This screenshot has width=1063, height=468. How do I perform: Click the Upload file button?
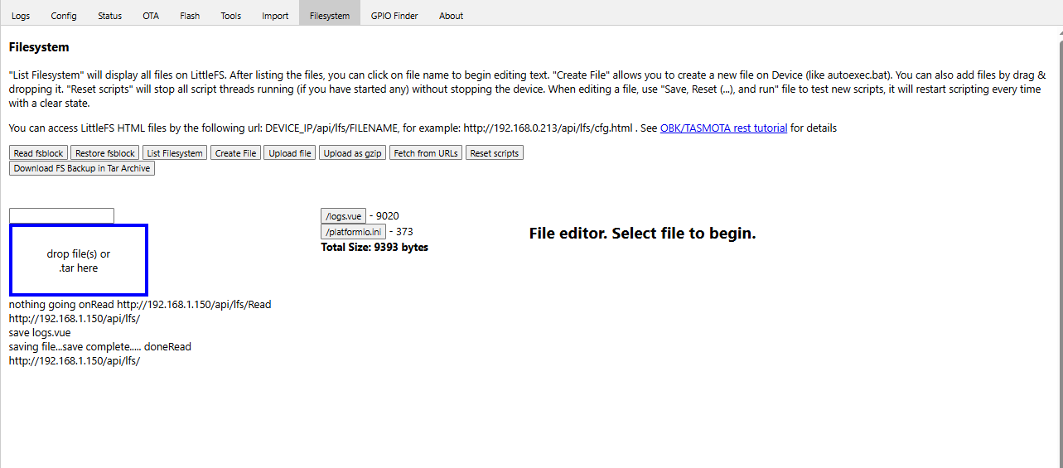290,153
